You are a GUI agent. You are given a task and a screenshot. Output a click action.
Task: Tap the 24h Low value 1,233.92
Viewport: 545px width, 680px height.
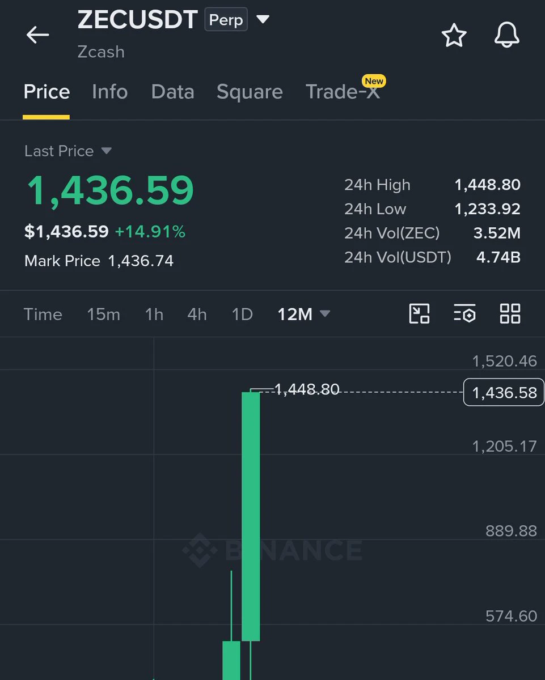[487, 209]
